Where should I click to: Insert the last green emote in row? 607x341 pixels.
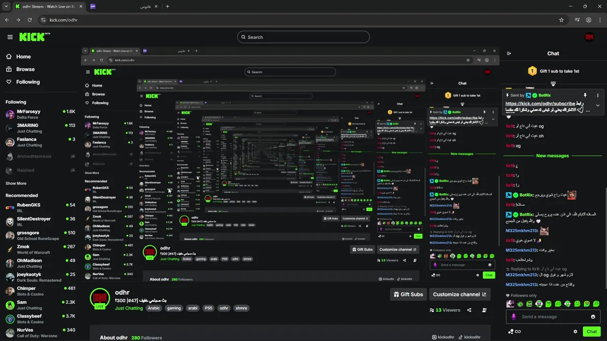click(596, 304)
